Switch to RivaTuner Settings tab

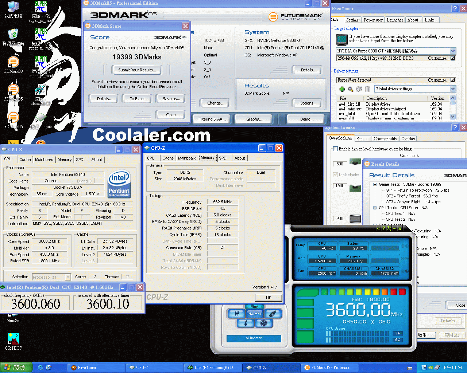353,20
